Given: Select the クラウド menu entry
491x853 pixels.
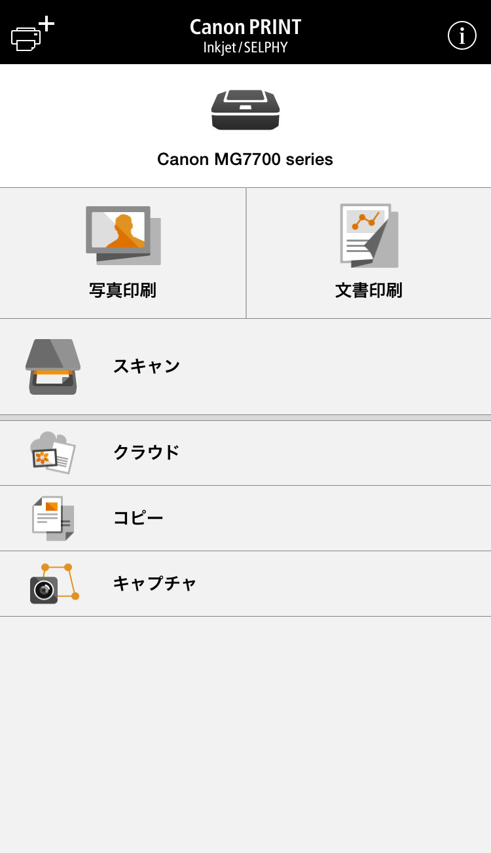Looking at the screenshot, I should (147, 452).
